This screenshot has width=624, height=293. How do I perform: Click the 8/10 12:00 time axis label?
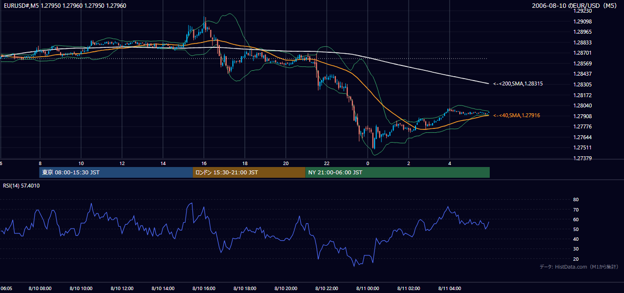122,288
